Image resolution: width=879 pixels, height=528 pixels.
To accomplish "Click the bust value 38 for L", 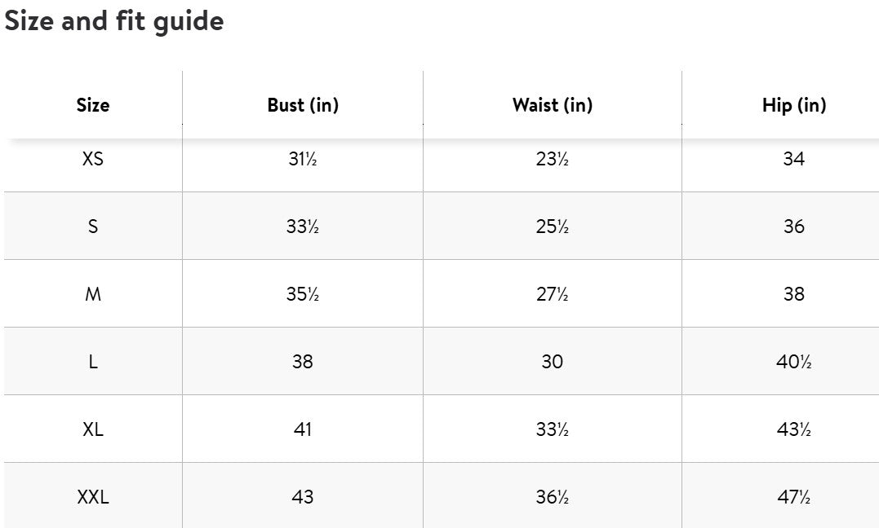I will (x=303, y=362).
